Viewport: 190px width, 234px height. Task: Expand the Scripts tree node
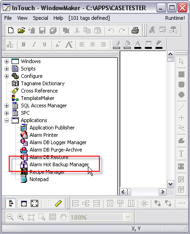click(6, 69)
